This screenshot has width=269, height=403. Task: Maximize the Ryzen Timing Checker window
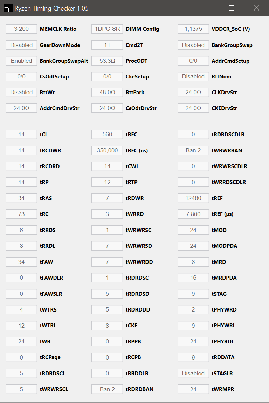click(232, 8)
